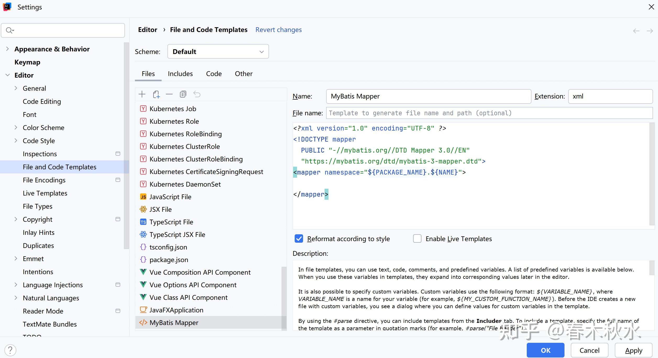658x358 pixels.
Task: Click the project-level icon beside Copyright
Action: (x=118, y=219)
